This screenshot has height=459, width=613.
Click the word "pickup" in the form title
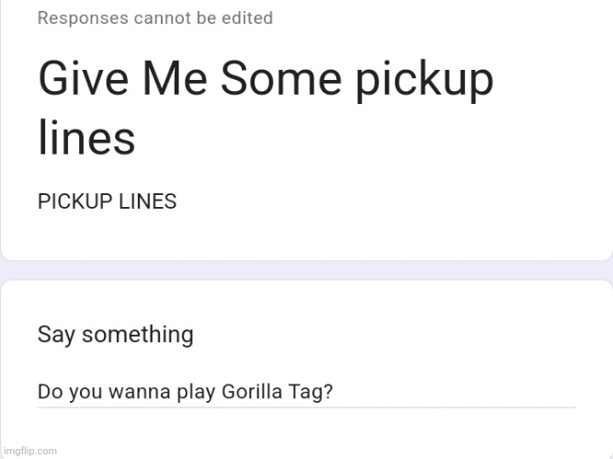click(x=424, y=81)
